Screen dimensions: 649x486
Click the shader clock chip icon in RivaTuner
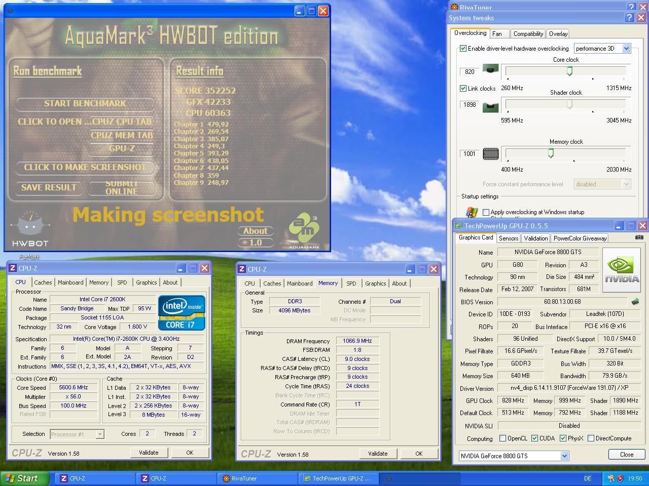(490, 107)
